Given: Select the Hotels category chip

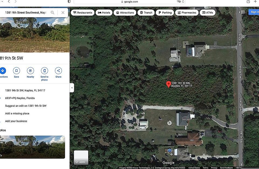Looking at the screenshot, I should [x=104, y=13].
